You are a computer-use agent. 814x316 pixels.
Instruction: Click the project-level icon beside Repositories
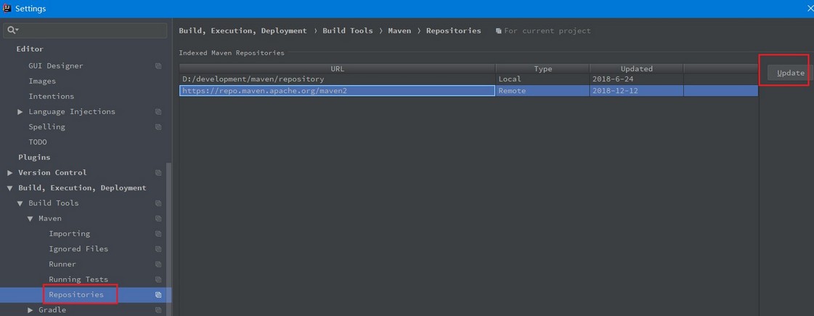158,295
